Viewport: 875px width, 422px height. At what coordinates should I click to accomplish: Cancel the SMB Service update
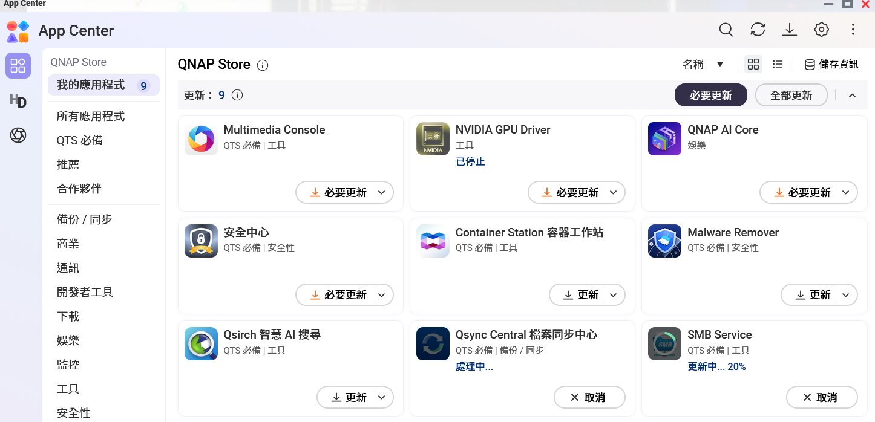(821, 397)
